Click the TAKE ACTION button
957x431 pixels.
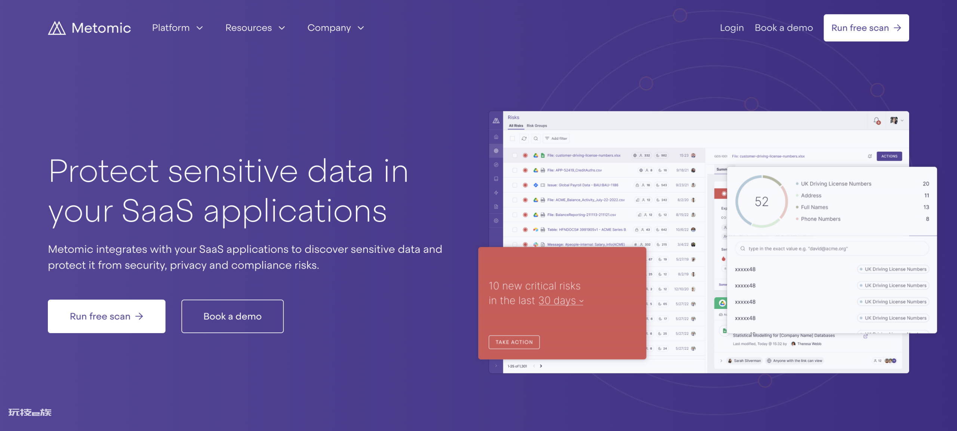514,342
